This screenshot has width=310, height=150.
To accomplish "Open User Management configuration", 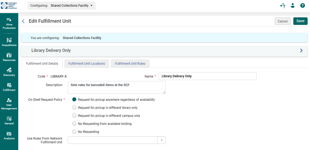I will [9, 104].
